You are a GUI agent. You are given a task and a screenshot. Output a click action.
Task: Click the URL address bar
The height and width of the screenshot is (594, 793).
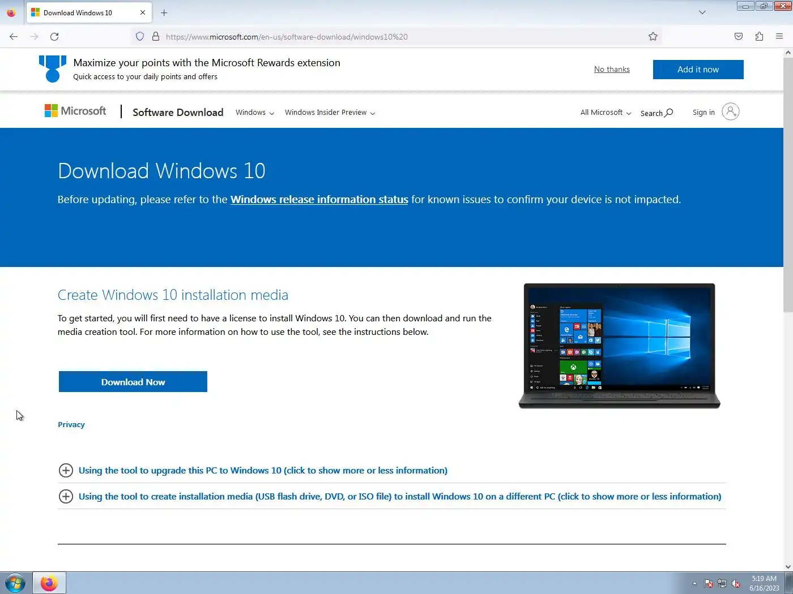(x=396, y=37)
